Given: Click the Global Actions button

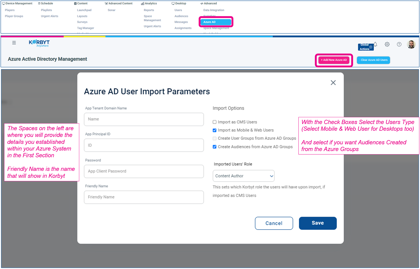Looking at the screenshot, I should coord(365,47).
